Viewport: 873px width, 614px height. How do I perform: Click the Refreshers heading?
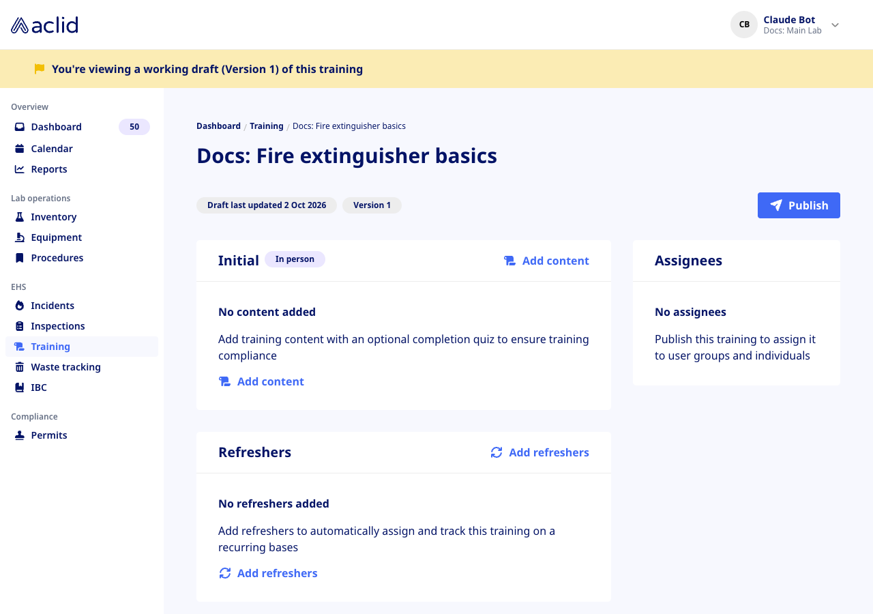(254, 452)
